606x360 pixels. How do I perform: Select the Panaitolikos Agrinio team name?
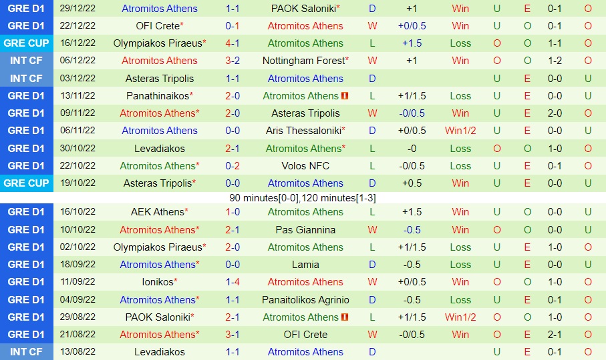[305, 300]
